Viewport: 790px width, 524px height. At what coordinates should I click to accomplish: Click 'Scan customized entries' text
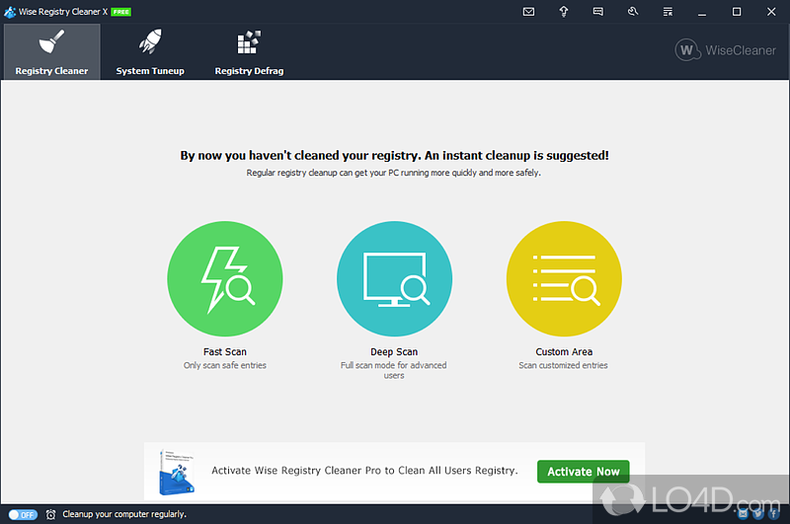tap(563, 365)
